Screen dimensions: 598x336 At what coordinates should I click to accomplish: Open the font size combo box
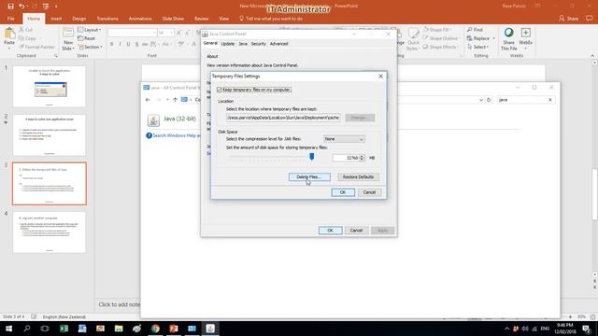click(165, 34)
